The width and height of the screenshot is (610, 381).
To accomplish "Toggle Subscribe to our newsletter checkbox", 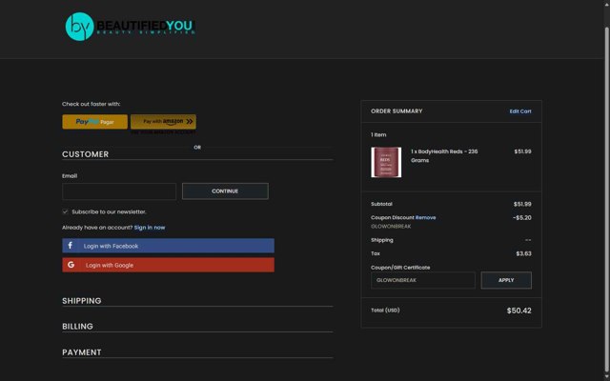I will pos(66,211).
